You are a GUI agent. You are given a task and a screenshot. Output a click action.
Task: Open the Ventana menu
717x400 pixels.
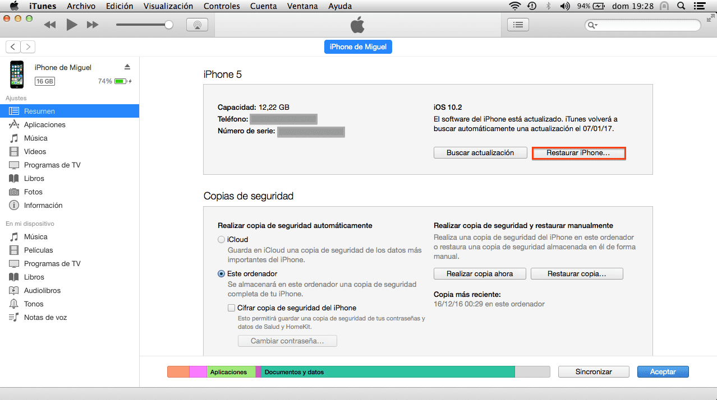(302, 6)
